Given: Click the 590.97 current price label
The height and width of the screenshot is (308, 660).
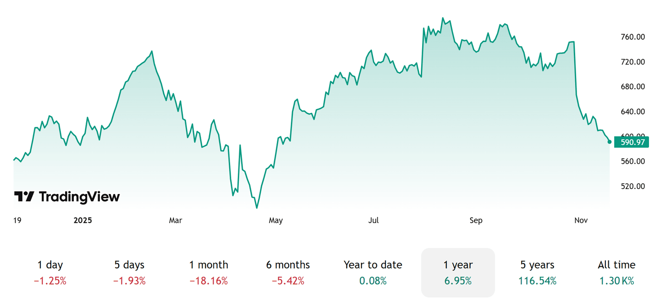Looking at the screenshot, I should coord(632,142).
